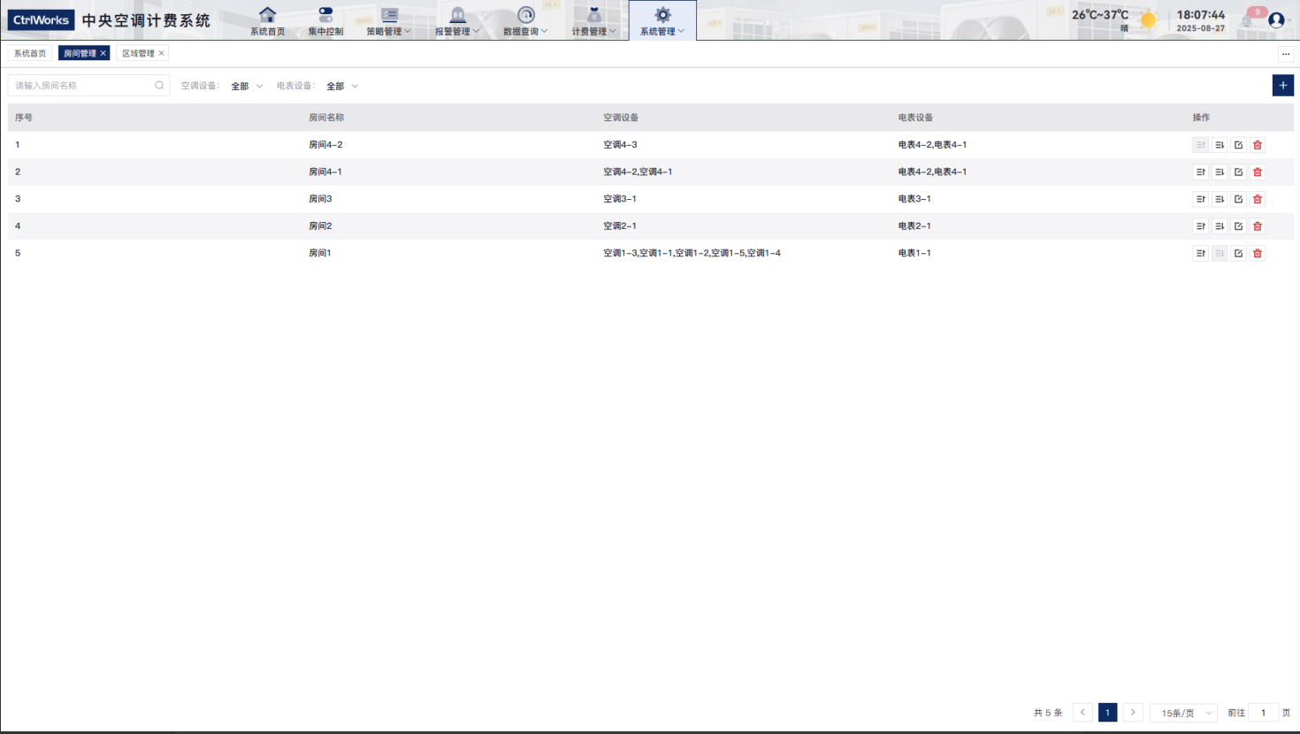Click the notification bell icon
The height and width of the screenshot is (734, 1300).
click(x=1247, y=20)
